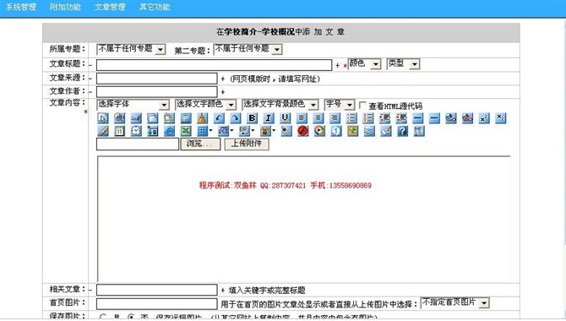
Task: Click the Internet Explorer icon
Action: pyautogui.click(x=169, y=131)
